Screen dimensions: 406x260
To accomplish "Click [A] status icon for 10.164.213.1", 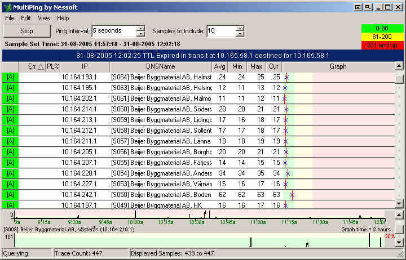I will [10, 120].
